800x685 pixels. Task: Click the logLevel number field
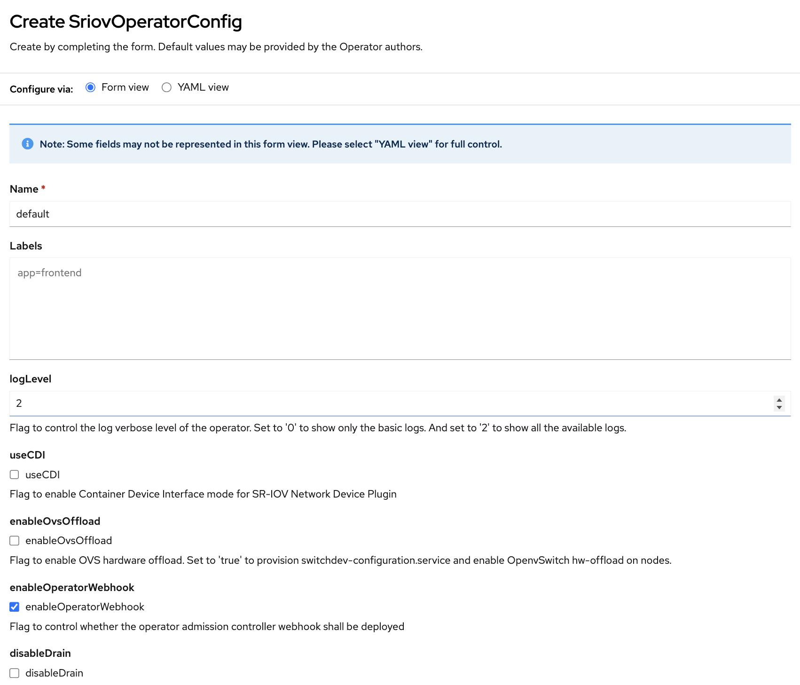point(390,404)
